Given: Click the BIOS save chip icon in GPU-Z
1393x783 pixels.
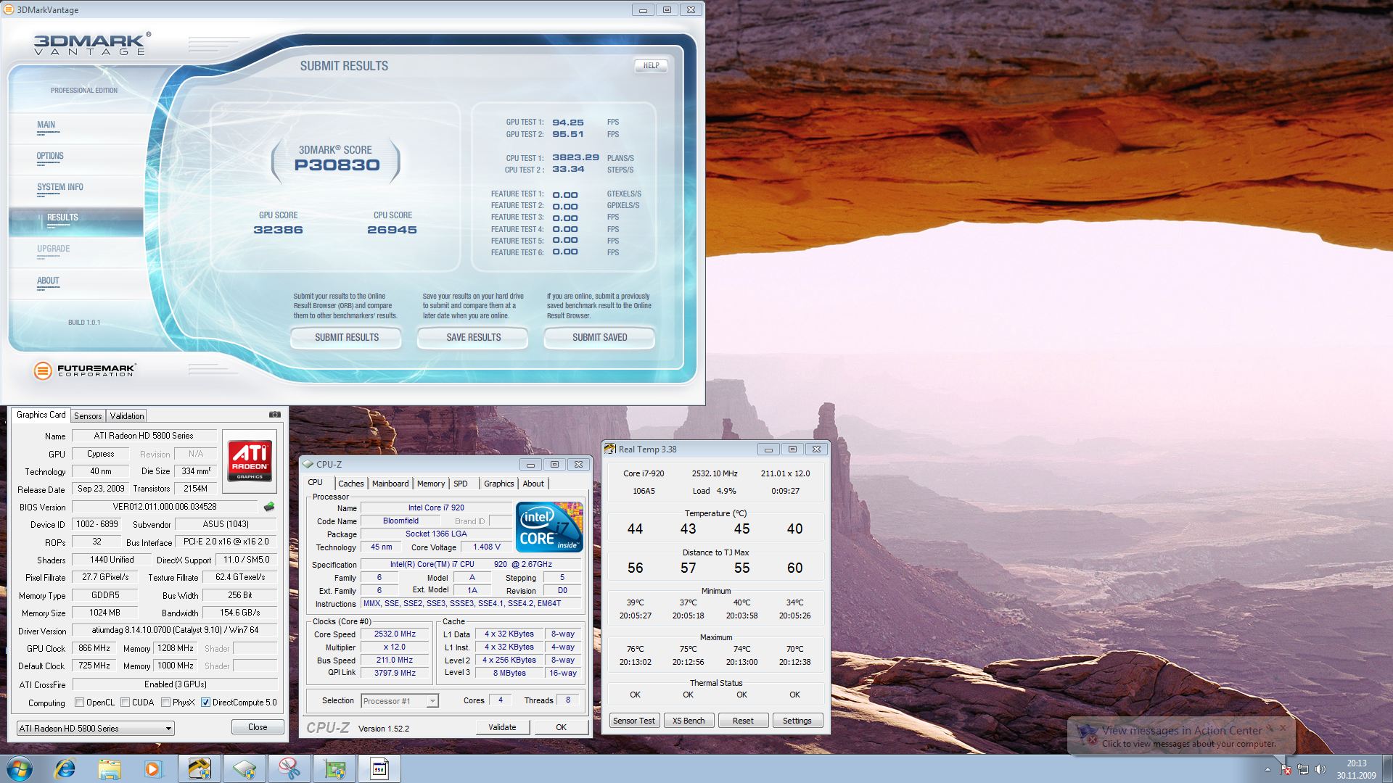Looking at the screenshot, I should 269,507.
